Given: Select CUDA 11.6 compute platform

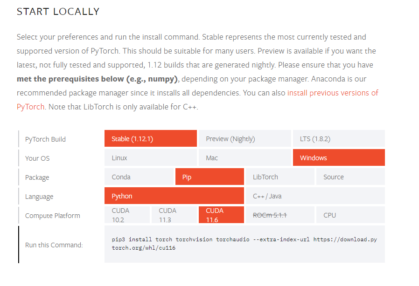Looking at the screenshot, I should tap(221, 215).
